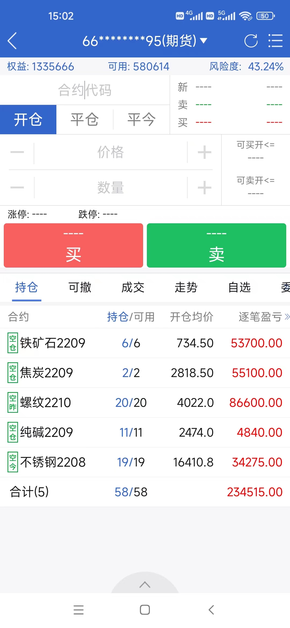The image size is (290, 628).
Task: Select the 平仓 close position mode
Action: point(85,119)
